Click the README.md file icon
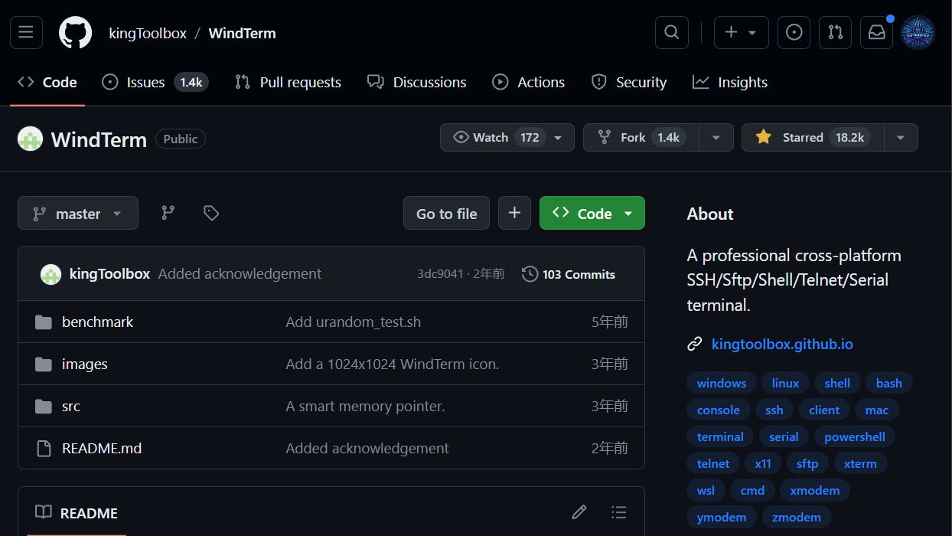The image size is (952, 536). 44,449
